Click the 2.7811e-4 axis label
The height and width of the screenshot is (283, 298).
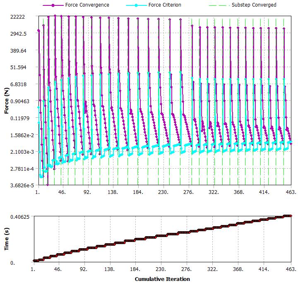pos(22,169)
